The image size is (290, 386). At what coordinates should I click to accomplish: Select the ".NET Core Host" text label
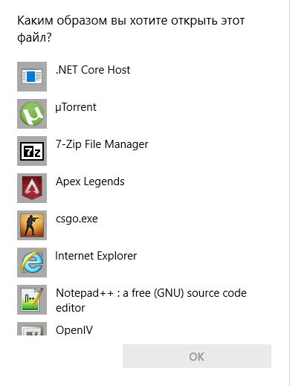pyautogui.click(x=93, y=70)
